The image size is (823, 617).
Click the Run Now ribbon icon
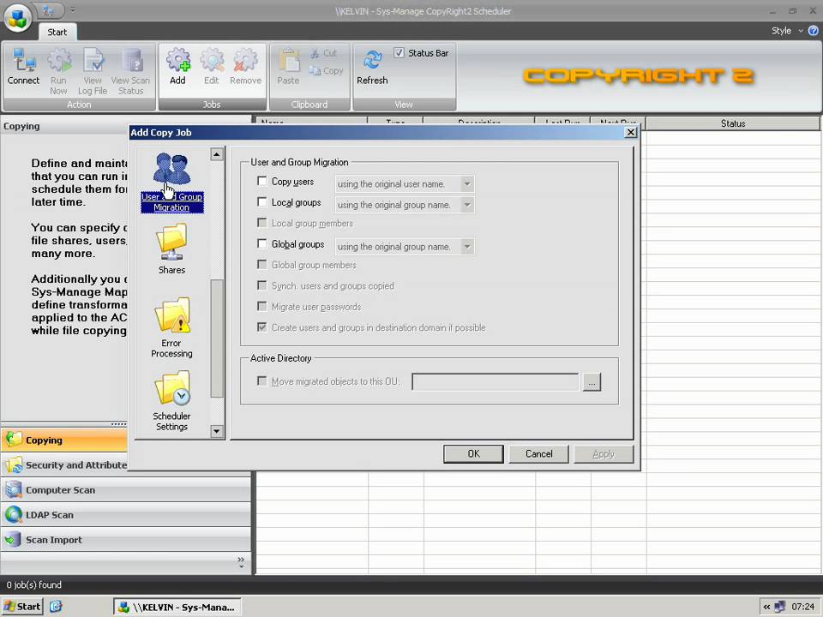tap(59, 71)
